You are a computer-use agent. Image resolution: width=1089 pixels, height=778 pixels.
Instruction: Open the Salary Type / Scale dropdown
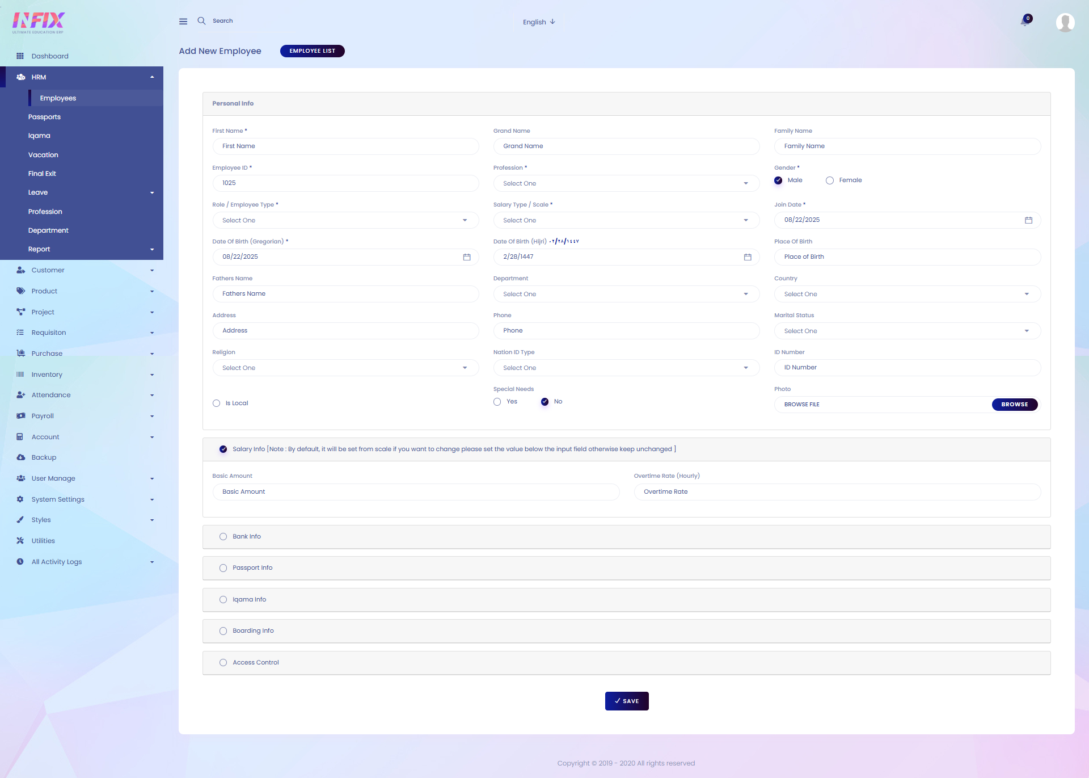pyautogui.click(x=626, y=220)
